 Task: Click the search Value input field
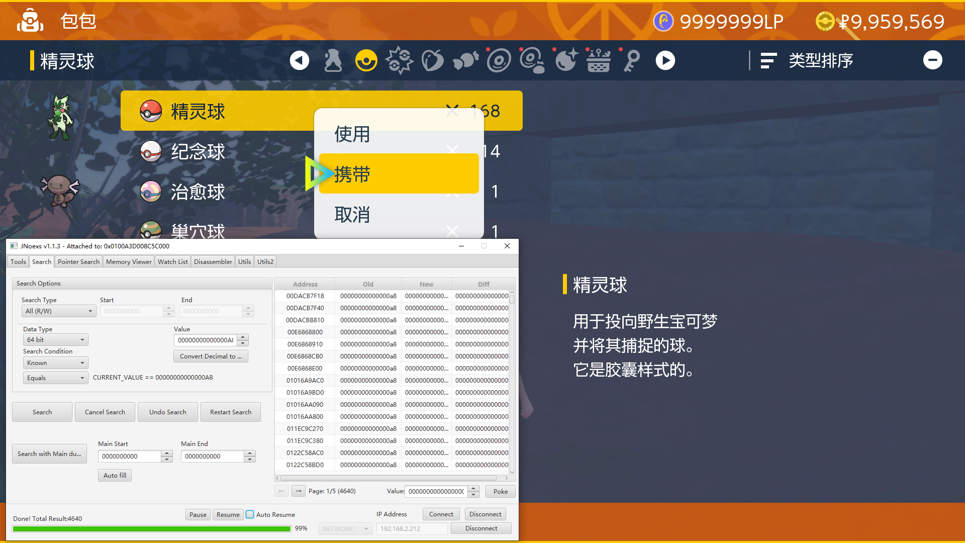coord(206,340)
